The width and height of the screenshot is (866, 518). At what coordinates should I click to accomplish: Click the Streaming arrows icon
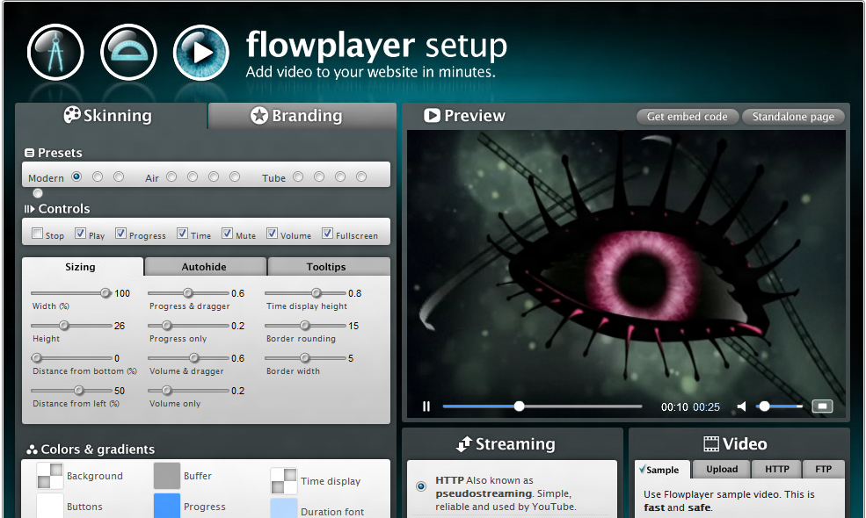point(464,444)
